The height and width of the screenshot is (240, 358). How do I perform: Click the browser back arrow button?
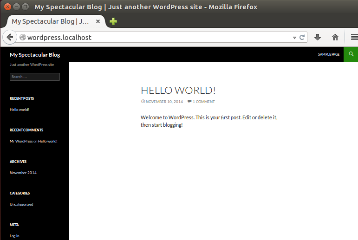point(9,38)
